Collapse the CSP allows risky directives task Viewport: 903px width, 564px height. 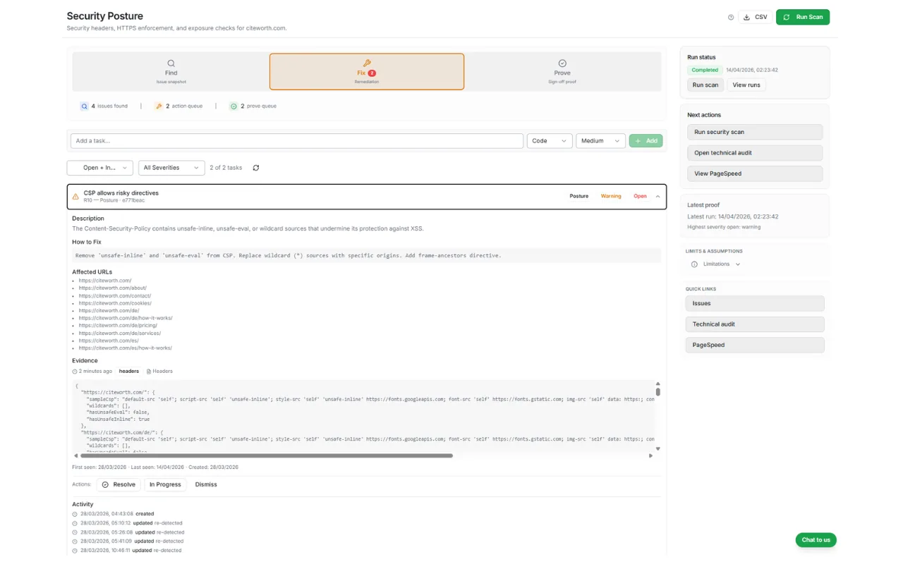[x=658, y=197]
